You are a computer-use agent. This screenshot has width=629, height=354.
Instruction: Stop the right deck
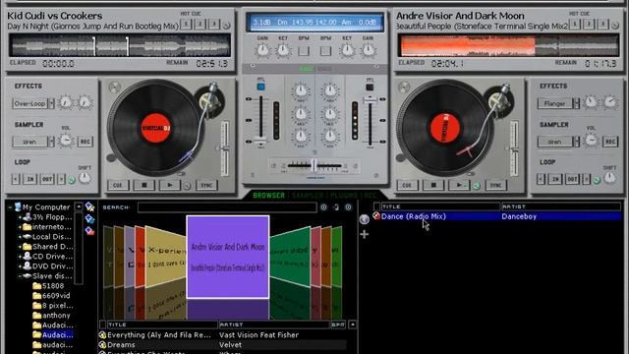[433, 185]
